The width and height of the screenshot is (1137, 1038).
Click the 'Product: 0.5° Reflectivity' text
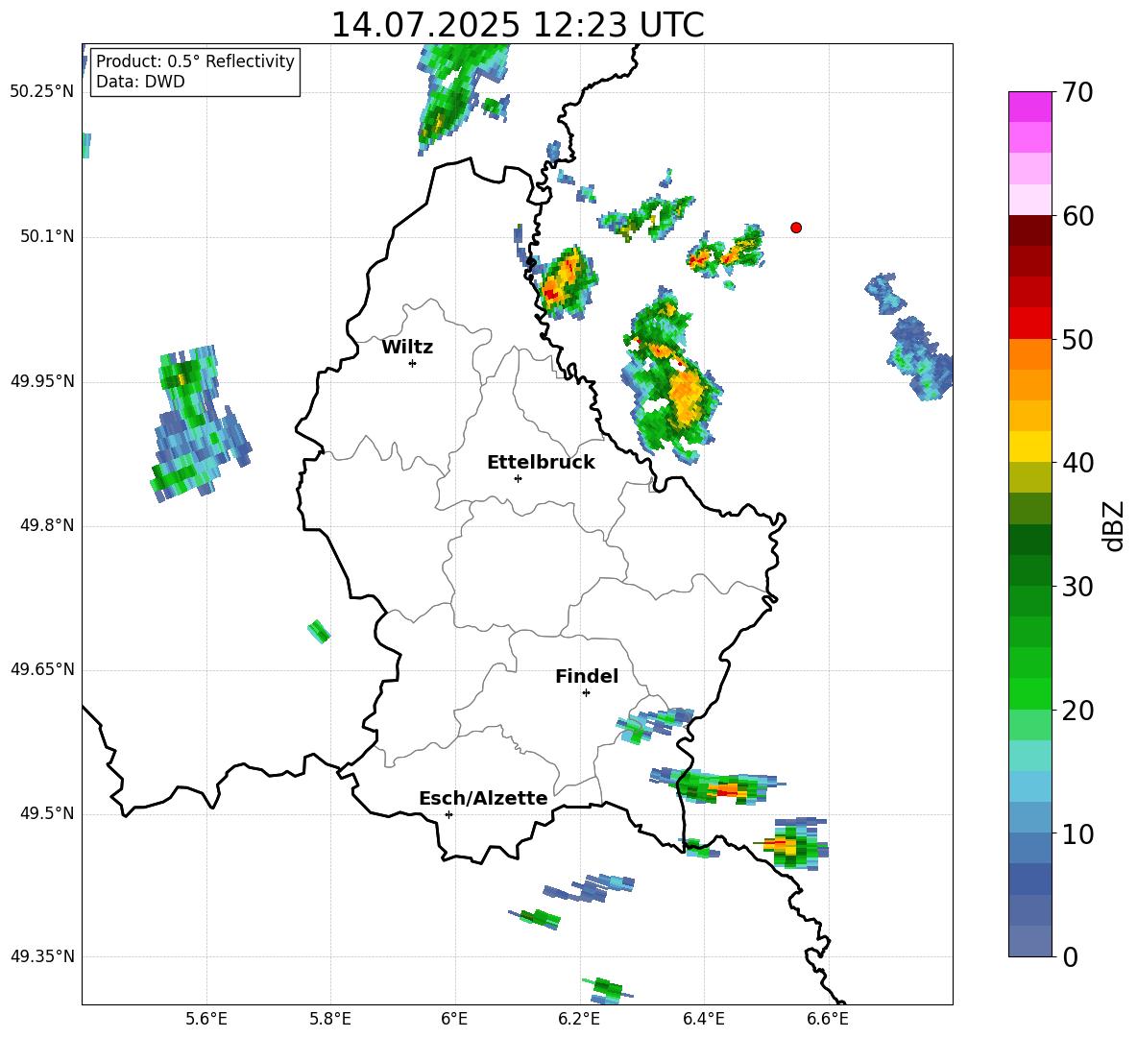(195, 61)
